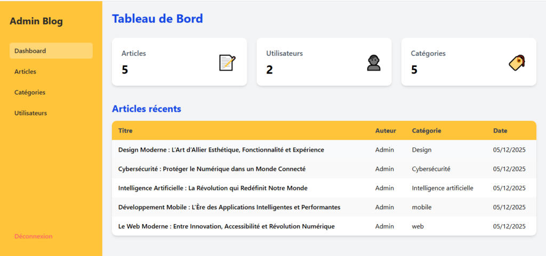The height and width of the screenshot is (256, 546).
Task: Click the web category cell
Action: pos(418,226)
